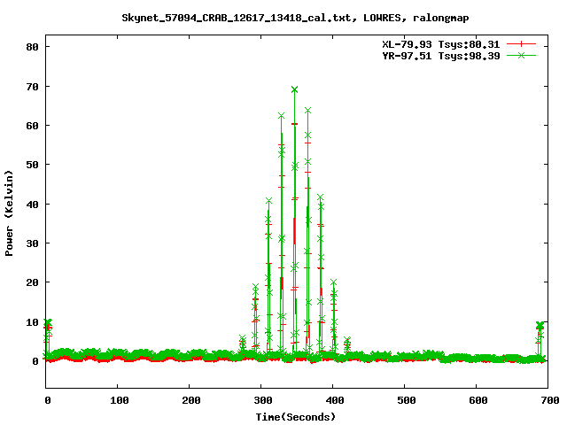Click the red line sample in the legend
Viewport: 567px width, 425px height.
coord(521,44)
